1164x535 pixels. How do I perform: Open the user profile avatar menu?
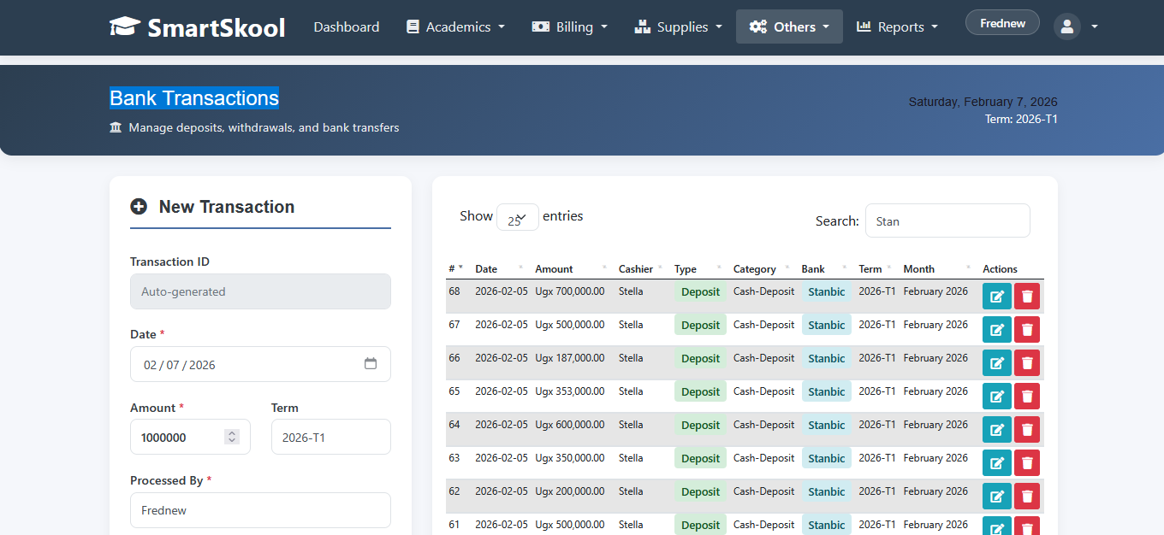1076,26
